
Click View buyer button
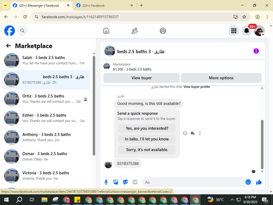141,78
